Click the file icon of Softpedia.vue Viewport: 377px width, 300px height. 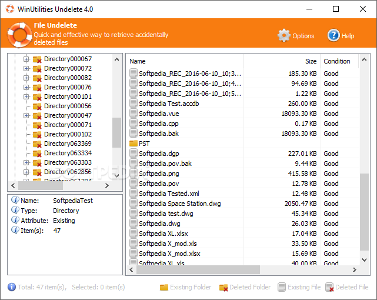point(133,114)
